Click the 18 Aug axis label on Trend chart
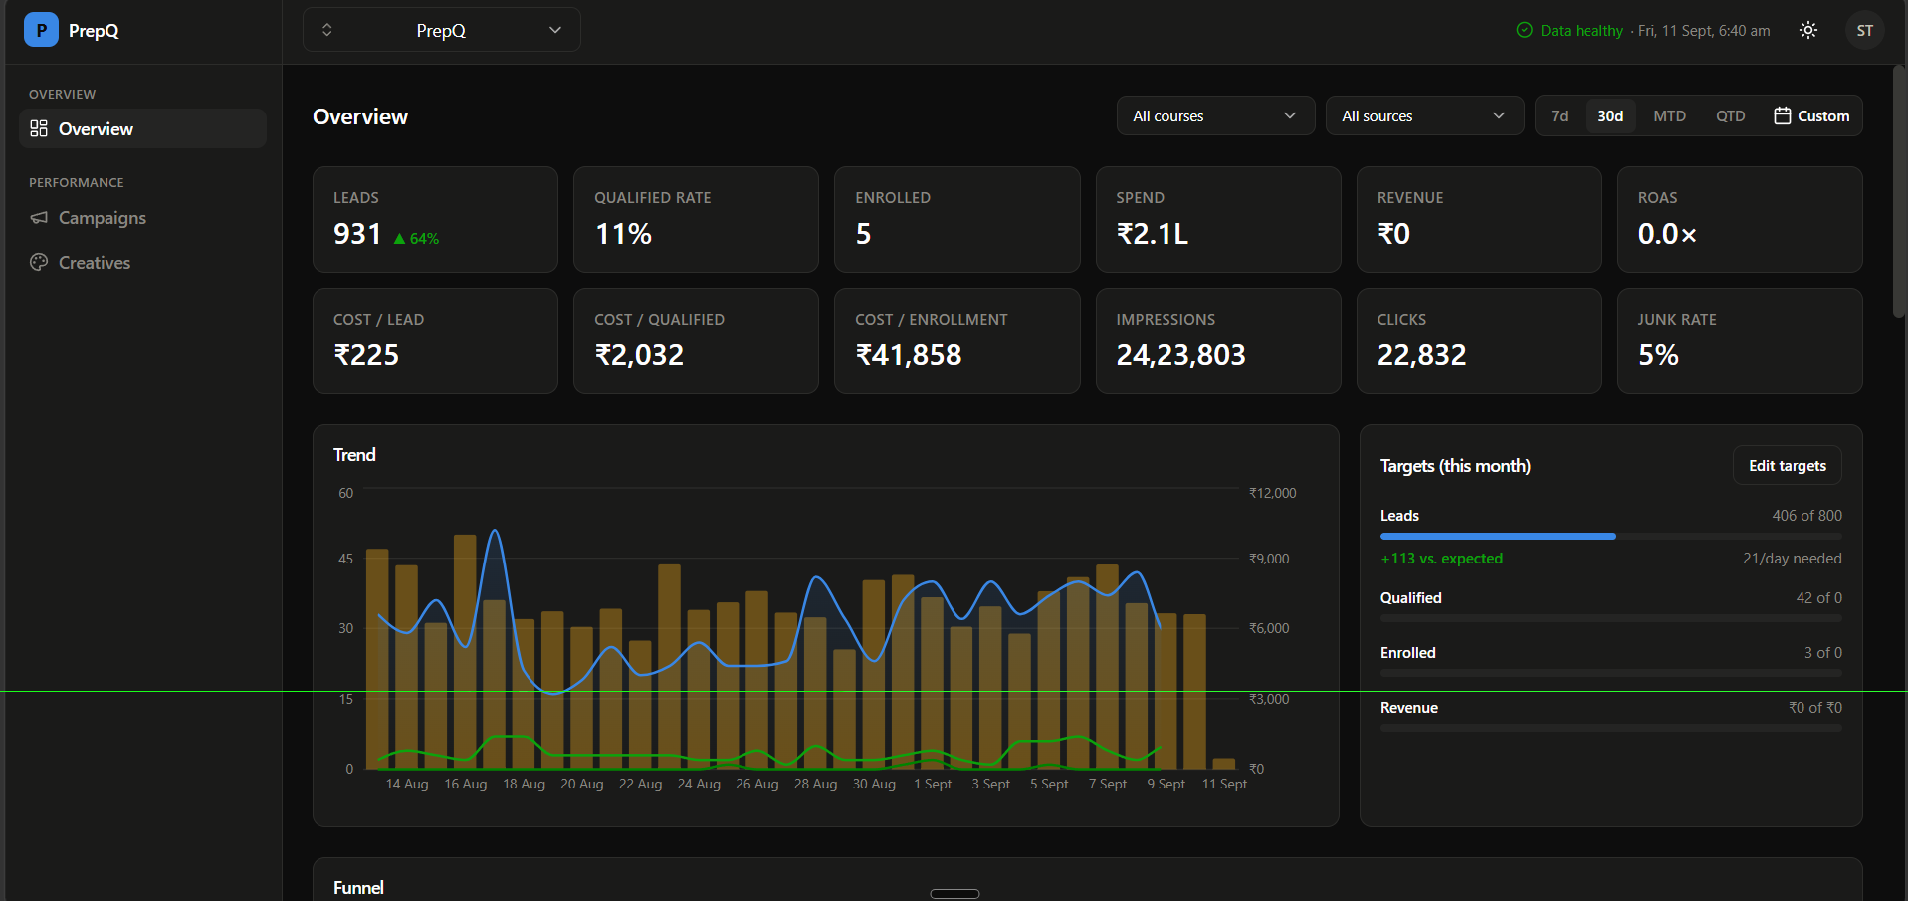This screenshot has width=1908, height=901. pyautogui.click(x=524, y=784)
